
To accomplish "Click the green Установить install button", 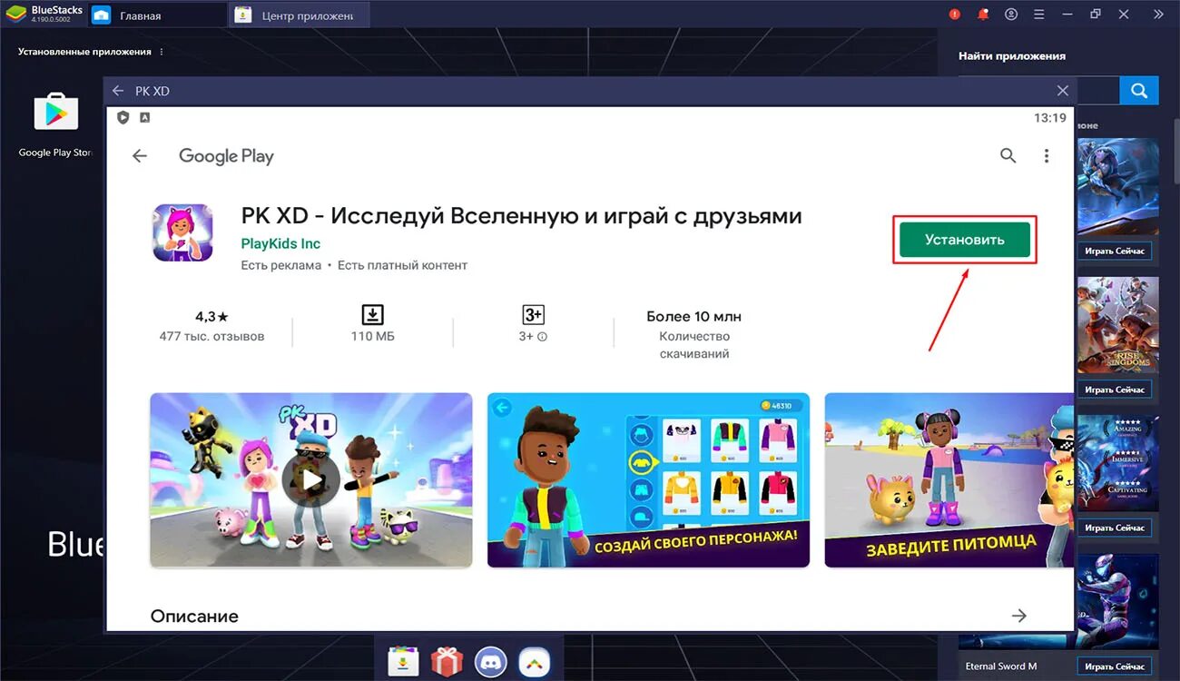I will point(965,240).
